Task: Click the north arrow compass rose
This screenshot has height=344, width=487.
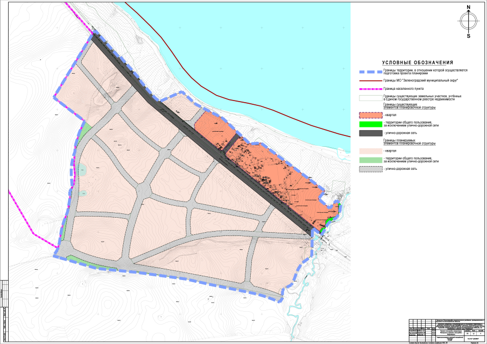Action: [x=469, y=22]
